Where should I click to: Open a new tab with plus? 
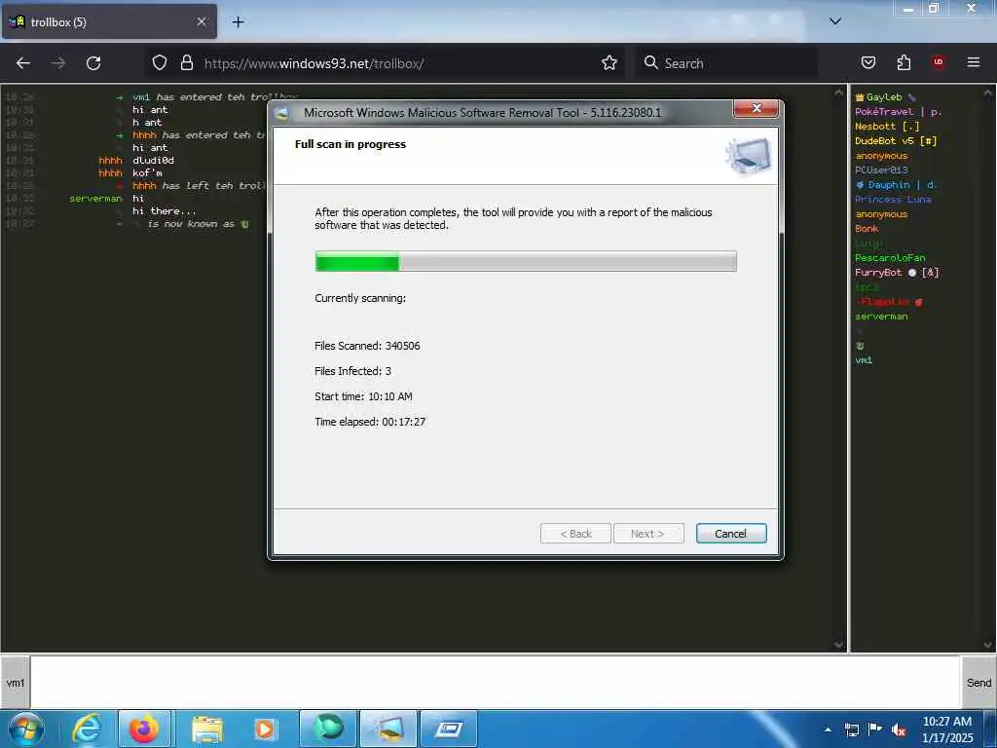(238, 22)
